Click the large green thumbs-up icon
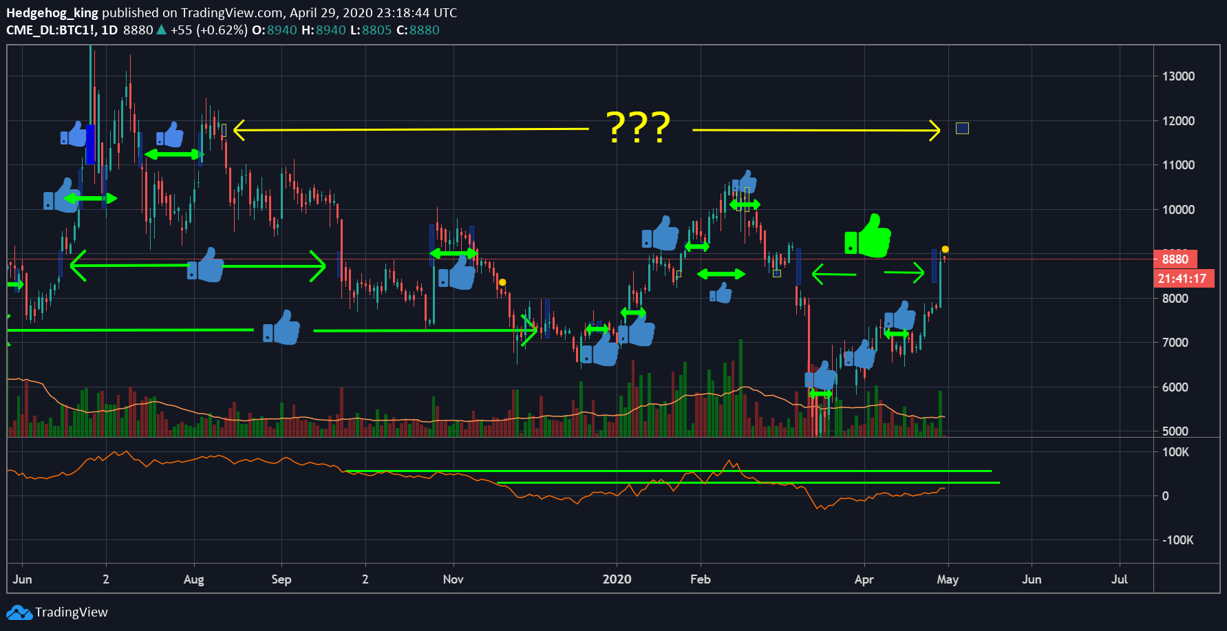 pyautogui.click(x=868, y=236)
